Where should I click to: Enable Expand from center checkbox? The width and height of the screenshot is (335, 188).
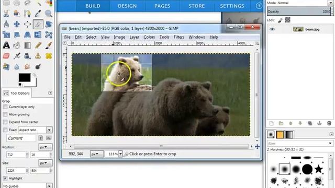[x=5, y=122]
